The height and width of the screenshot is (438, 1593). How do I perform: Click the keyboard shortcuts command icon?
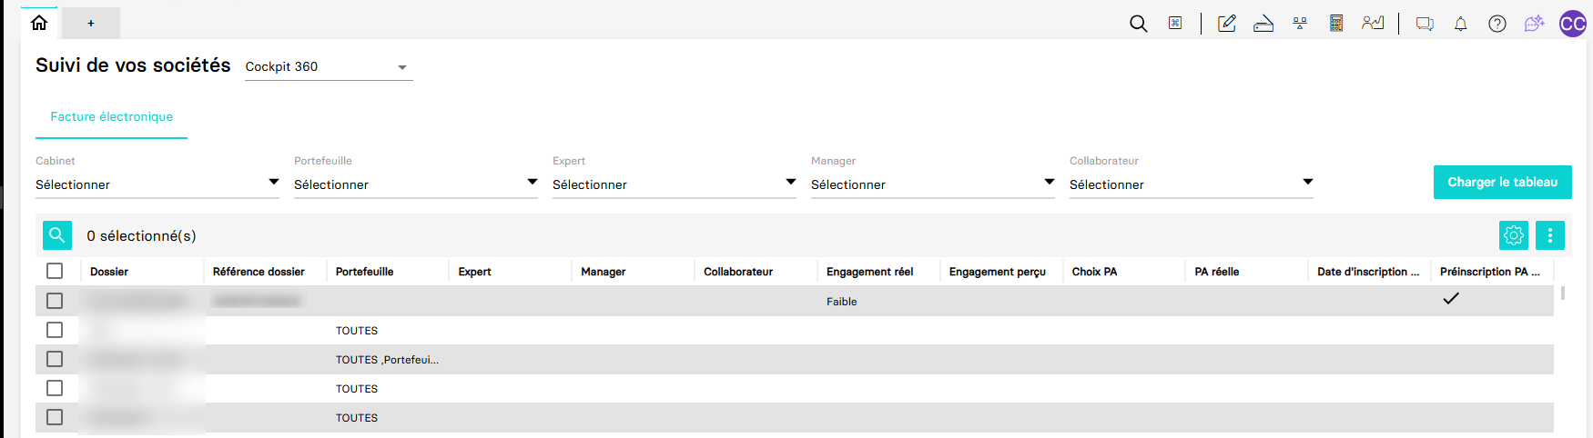coord(1175,24)
